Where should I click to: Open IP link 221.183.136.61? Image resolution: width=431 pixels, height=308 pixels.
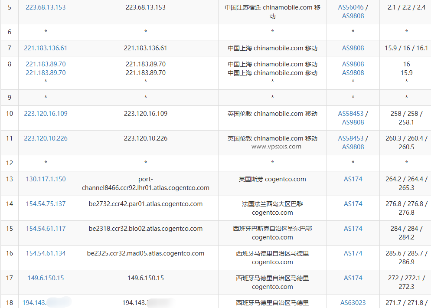(46, 48)
